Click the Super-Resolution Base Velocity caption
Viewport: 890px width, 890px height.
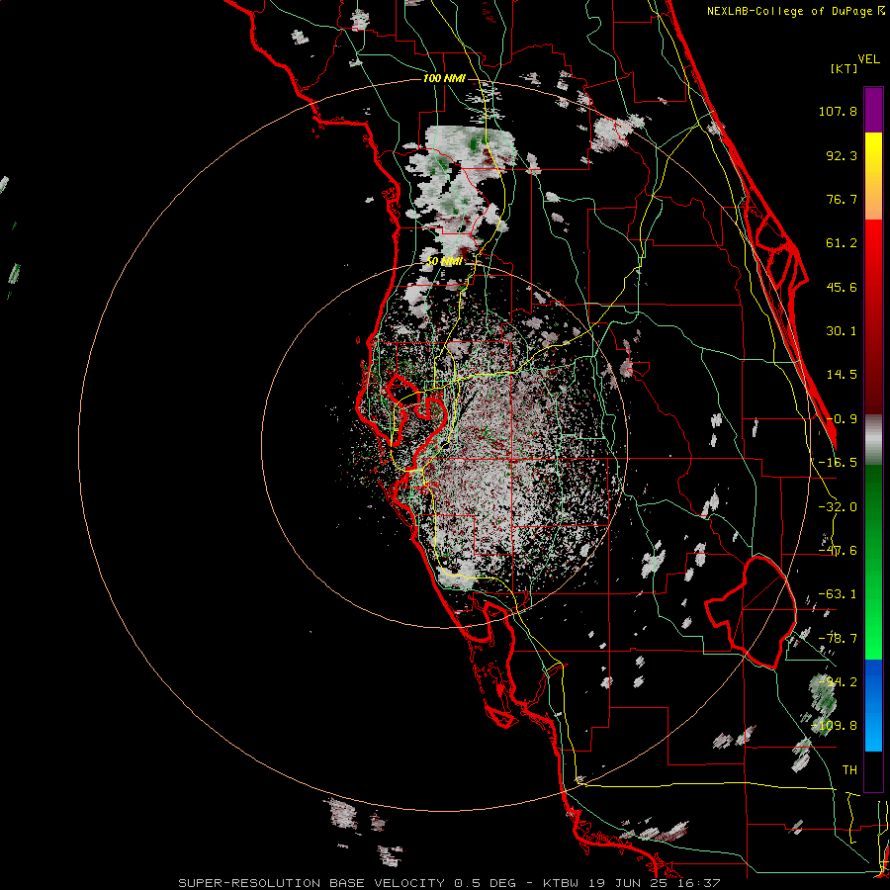click(x=449, y=883)
